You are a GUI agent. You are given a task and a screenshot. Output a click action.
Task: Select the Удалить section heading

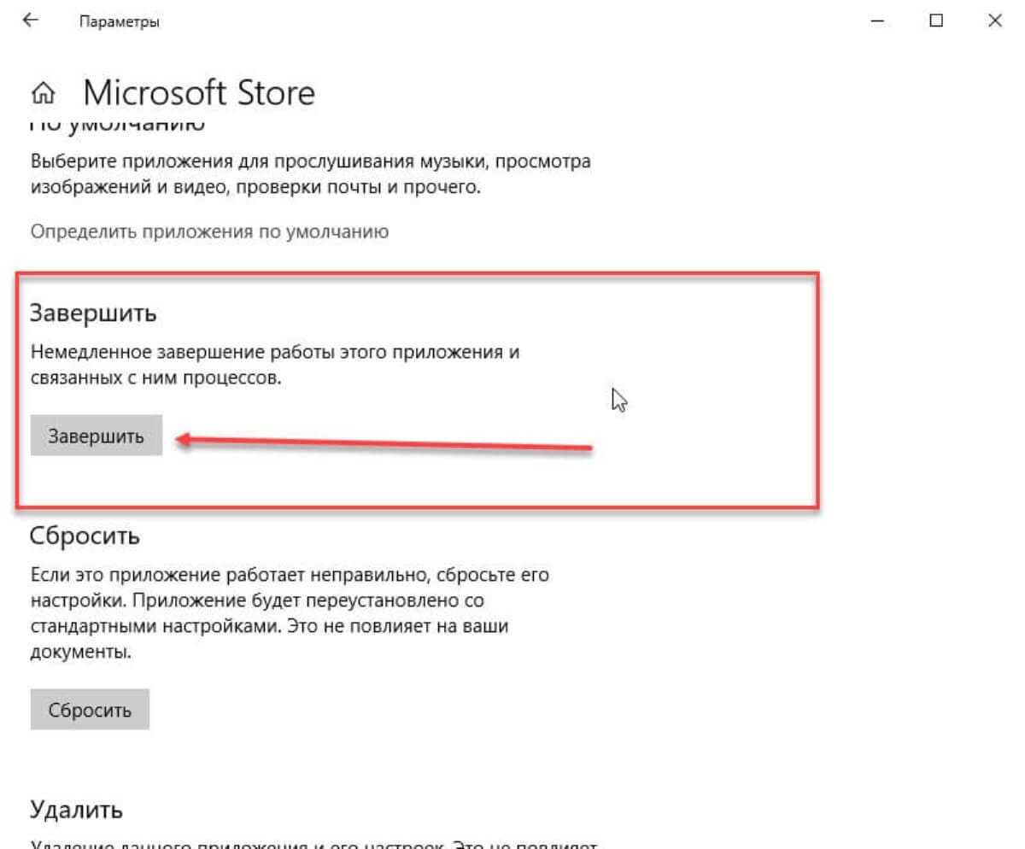[76, 809]
